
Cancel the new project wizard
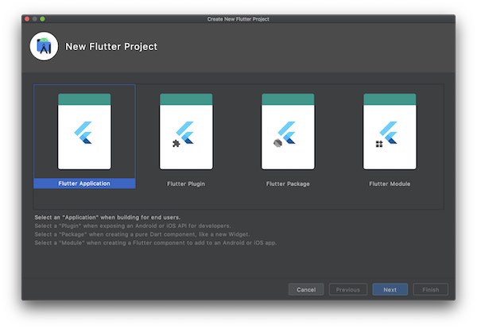coord(306,289)
